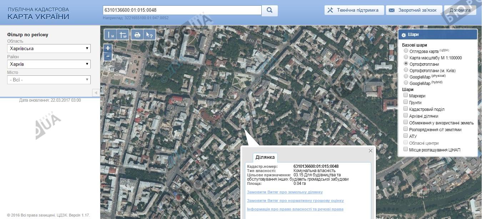Zoom in with the plus button
The image size is (482, 219).
pyautogui.click(x=108, y=48)
